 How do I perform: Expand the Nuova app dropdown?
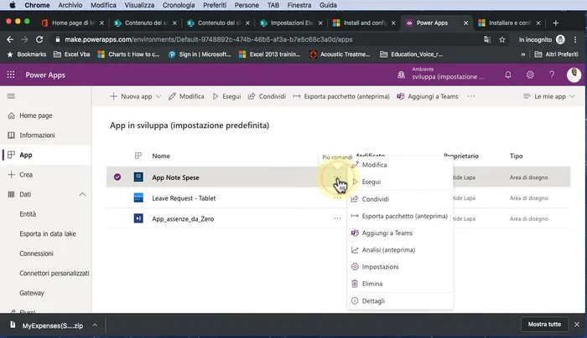coord(158,96)
